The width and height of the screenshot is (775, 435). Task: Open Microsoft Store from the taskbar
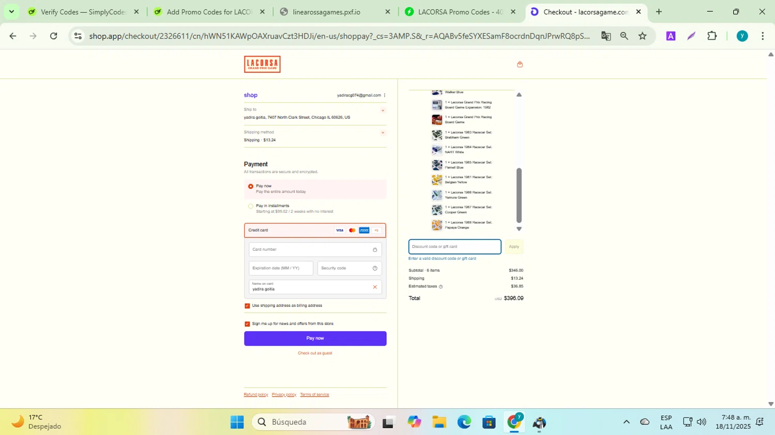coord(489,422)
